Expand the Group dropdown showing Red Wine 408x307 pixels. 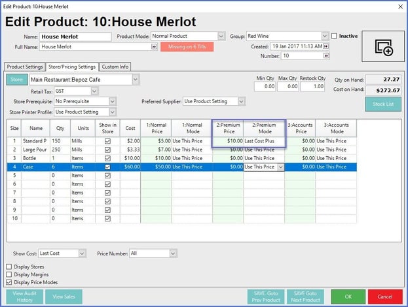325,36
